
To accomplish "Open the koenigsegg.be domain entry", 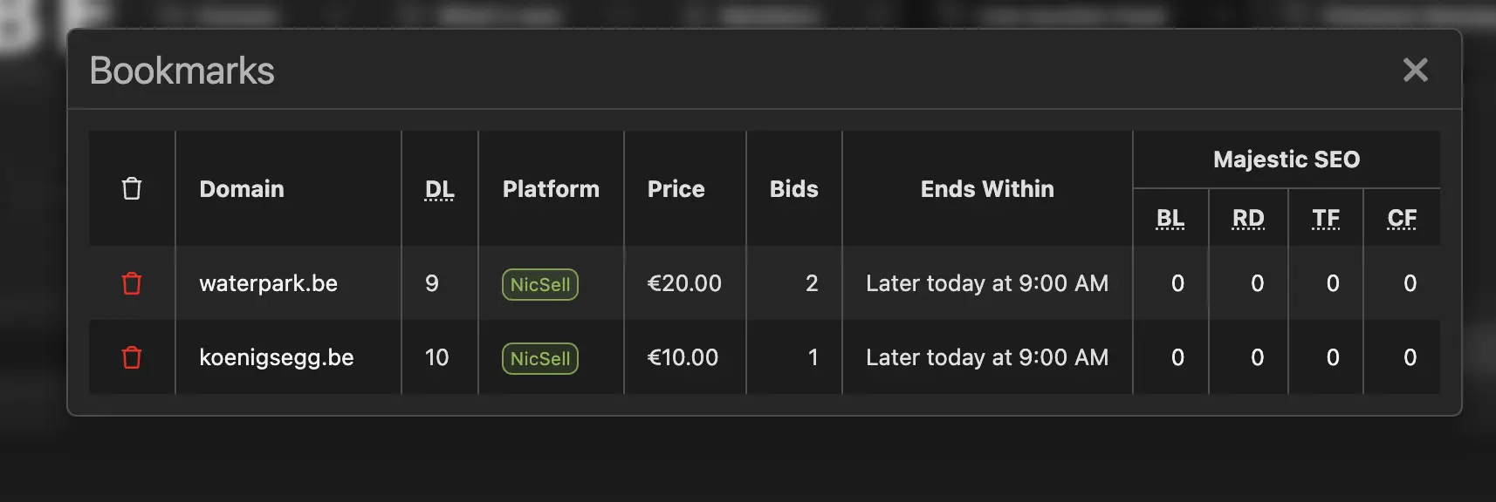I will tap(276, 357).
